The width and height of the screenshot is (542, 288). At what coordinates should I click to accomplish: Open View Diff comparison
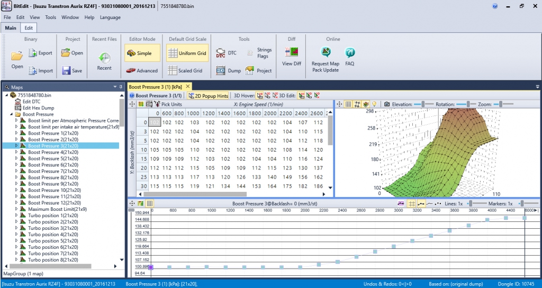(x=291, y=56)
